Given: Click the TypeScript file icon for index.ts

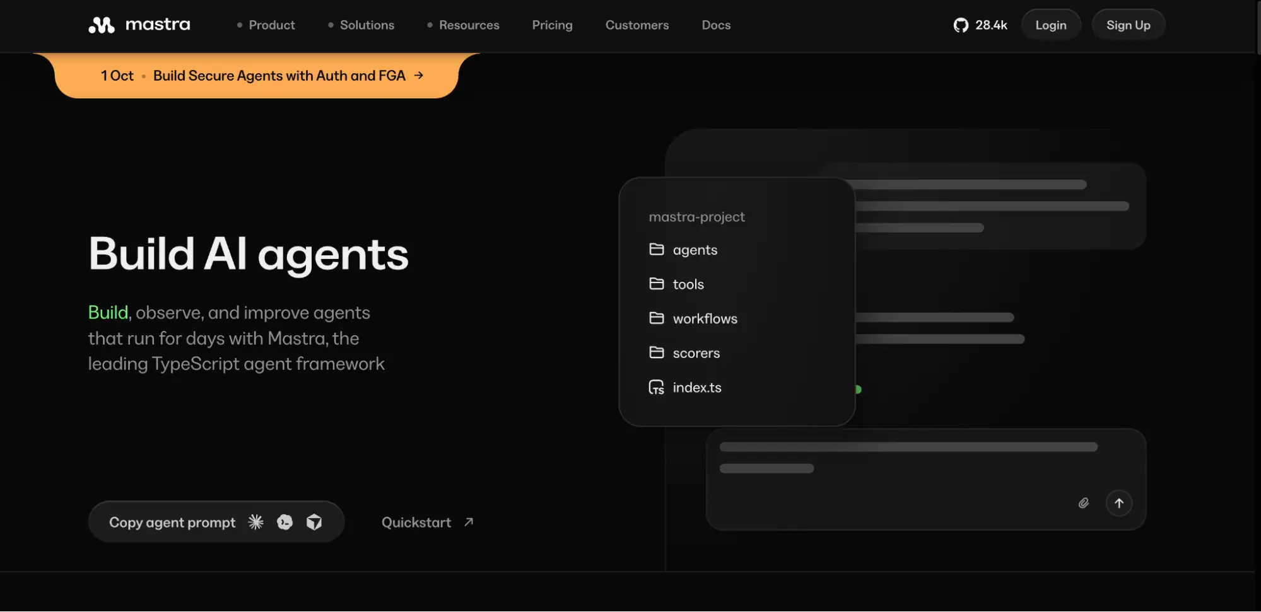Looking at the screenshot, I should pyautogui.click(x=657, y=387).
